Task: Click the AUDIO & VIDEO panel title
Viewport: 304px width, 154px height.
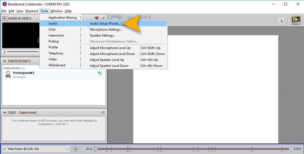Action: 19,18
